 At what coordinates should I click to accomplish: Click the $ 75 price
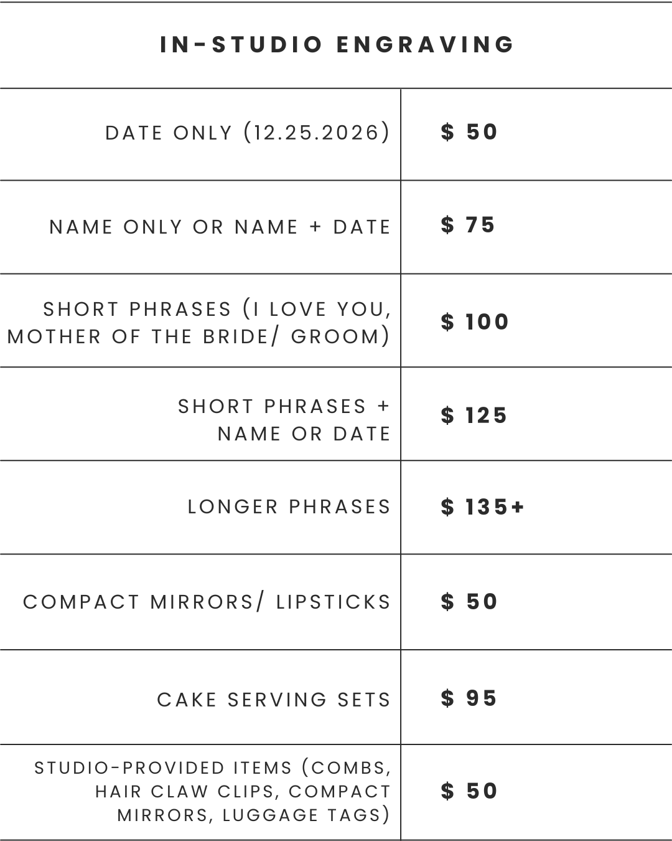click(468, 225)
